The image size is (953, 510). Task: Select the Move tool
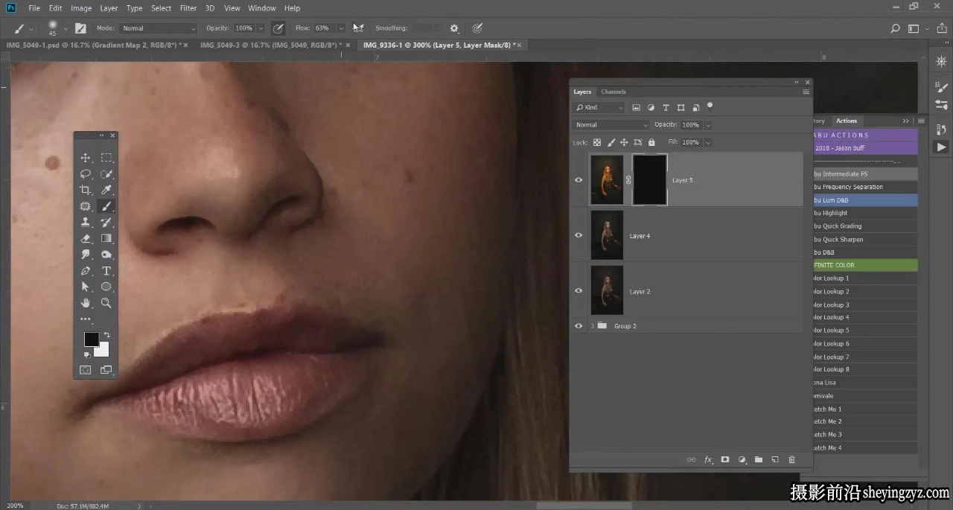(x=86, y=158)
